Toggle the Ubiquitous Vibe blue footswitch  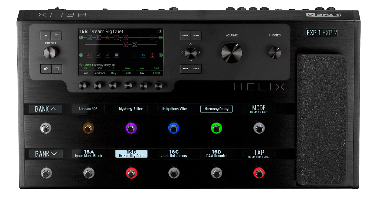pyautogui.click(x=174, y=128)
